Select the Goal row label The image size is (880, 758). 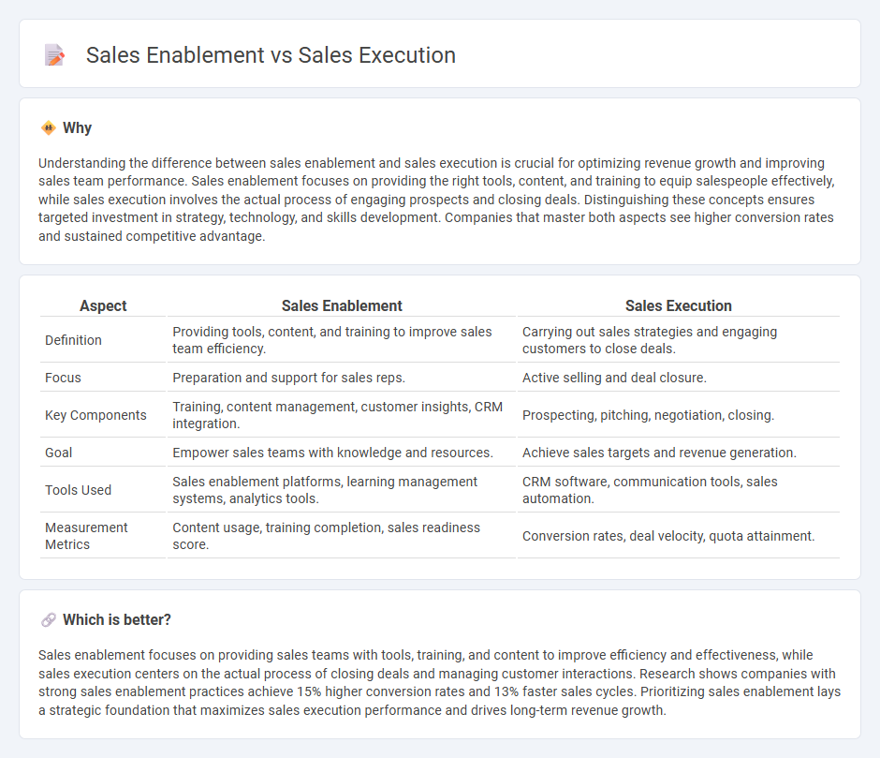coord(58,453)
